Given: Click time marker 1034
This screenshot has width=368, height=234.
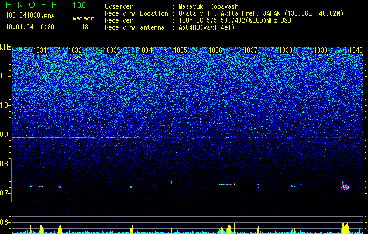Looking at the screenshot, I should (146, 50).
